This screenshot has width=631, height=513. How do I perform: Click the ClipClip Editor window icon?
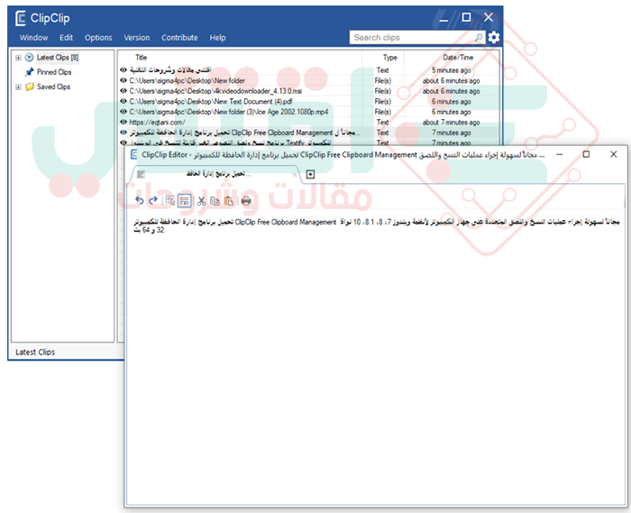click(134, 154)
